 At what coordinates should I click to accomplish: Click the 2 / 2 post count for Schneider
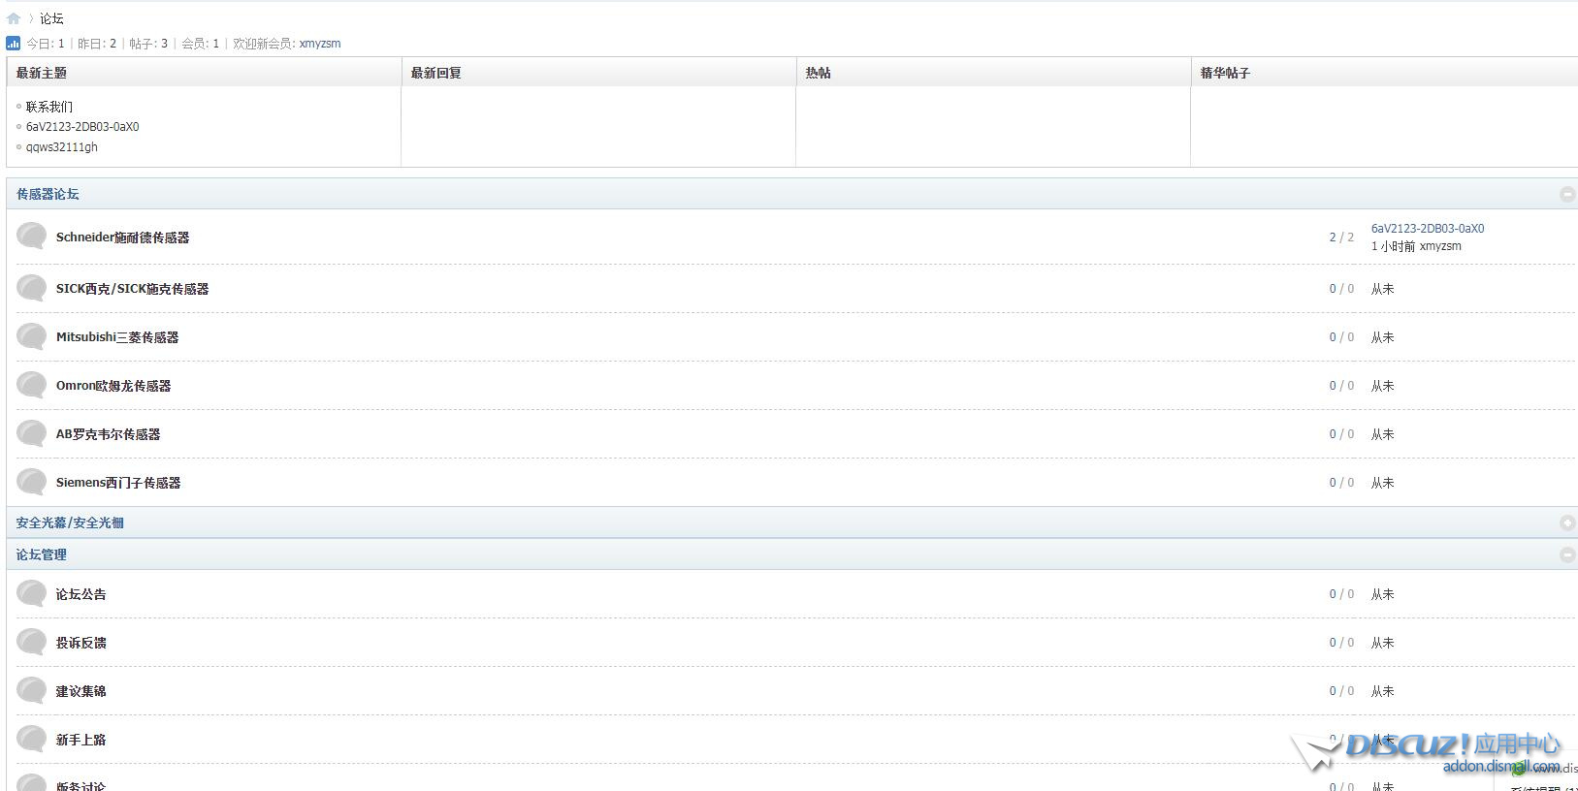coord(1341,237)
